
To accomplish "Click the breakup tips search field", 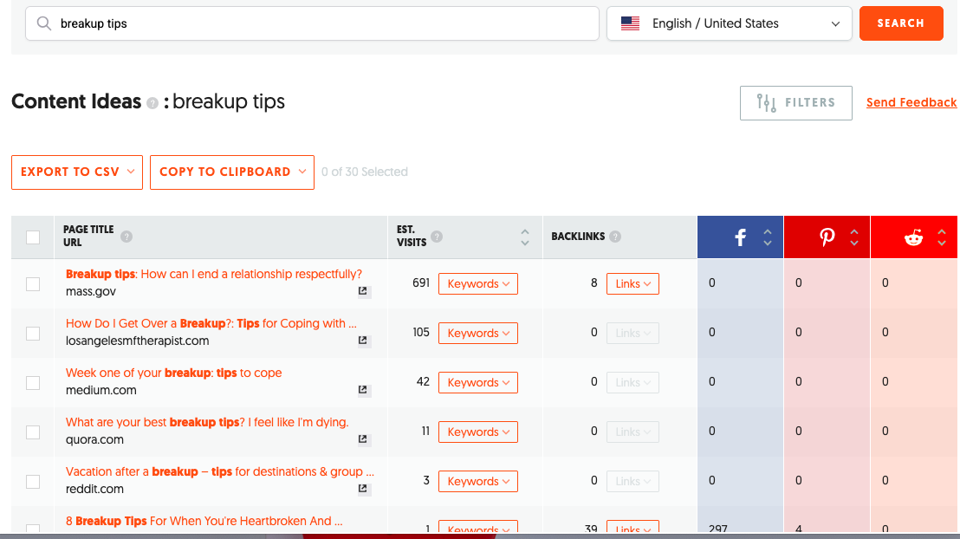I will tap(312, 23).
